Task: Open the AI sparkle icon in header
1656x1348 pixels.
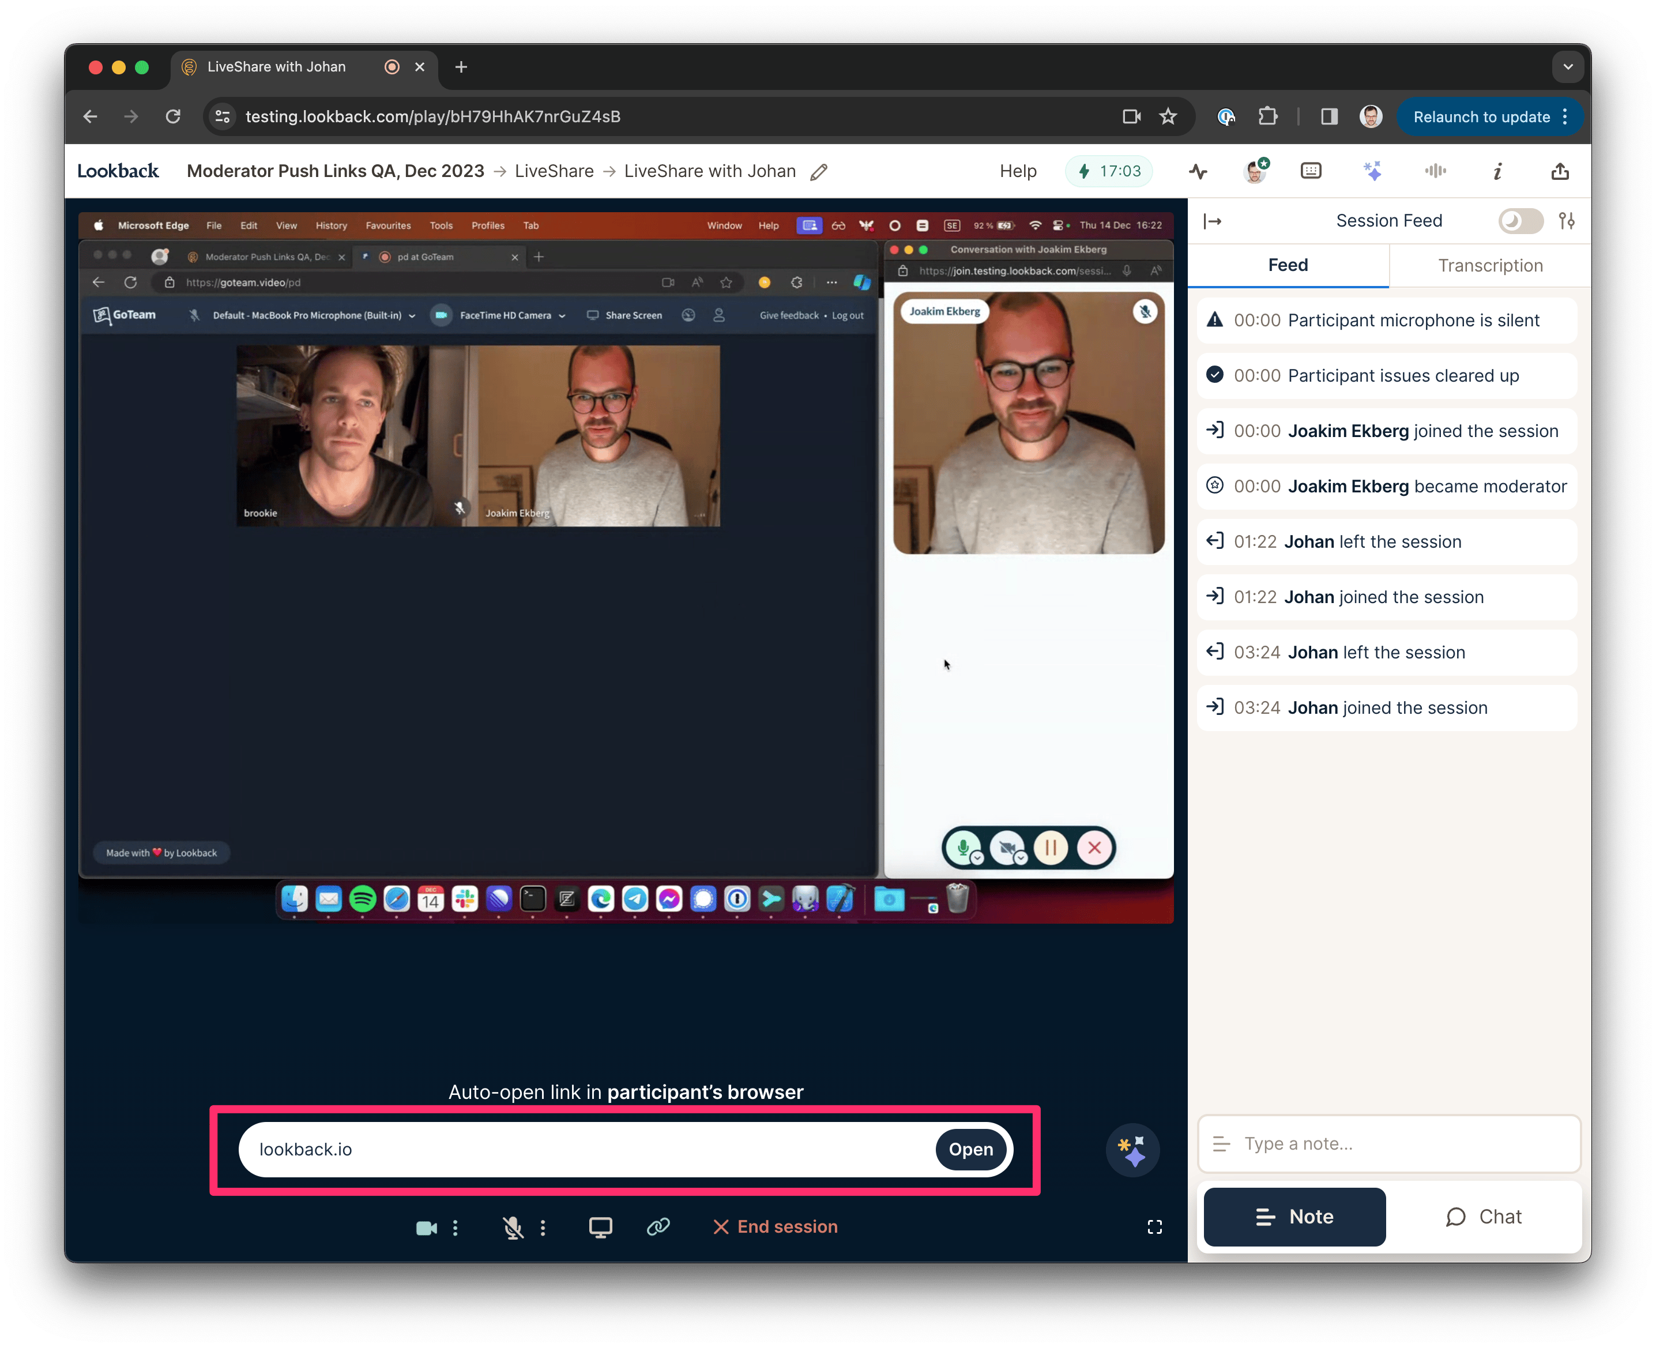Action: click(1372, 171)
